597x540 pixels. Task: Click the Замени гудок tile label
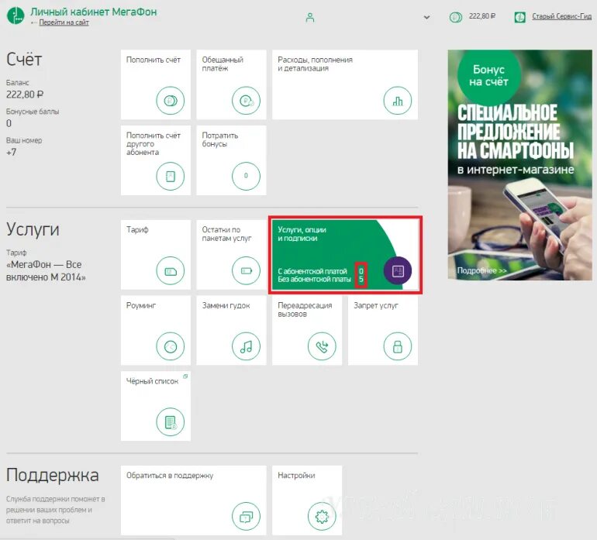[226, 305]
